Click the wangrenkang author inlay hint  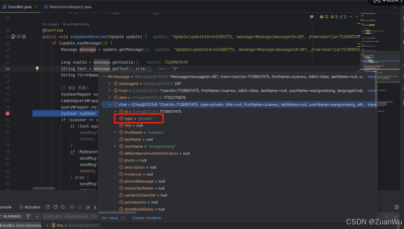[x=76, y=24]
